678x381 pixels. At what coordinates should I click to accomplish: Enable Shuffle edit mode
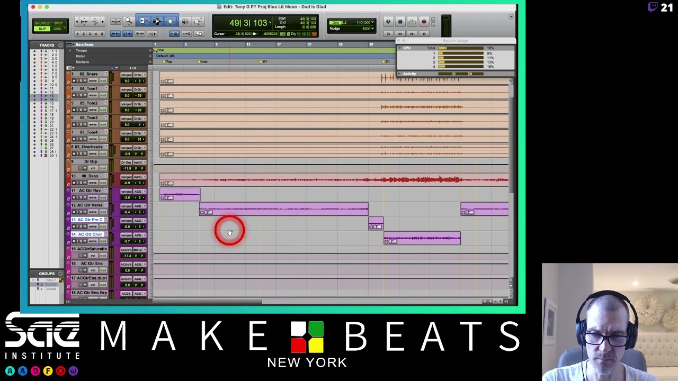click(42, 23)
